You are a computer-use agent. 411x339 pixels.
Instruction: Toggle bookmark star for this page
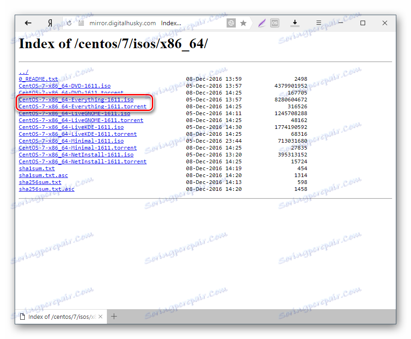coord(243,22)
